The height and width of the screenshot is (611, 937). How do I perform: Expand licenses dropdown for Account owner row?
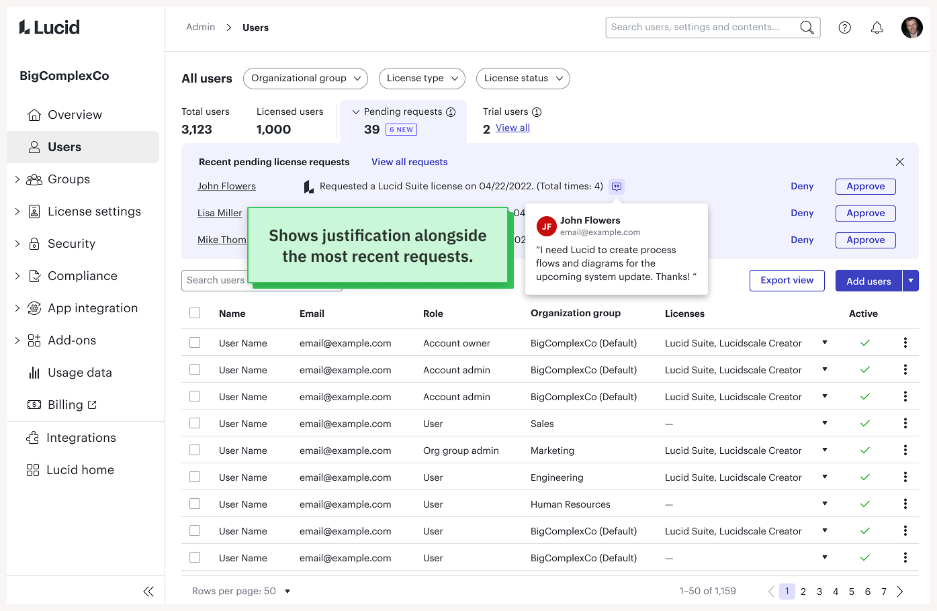pyautogui.click(x=825, y=343)
